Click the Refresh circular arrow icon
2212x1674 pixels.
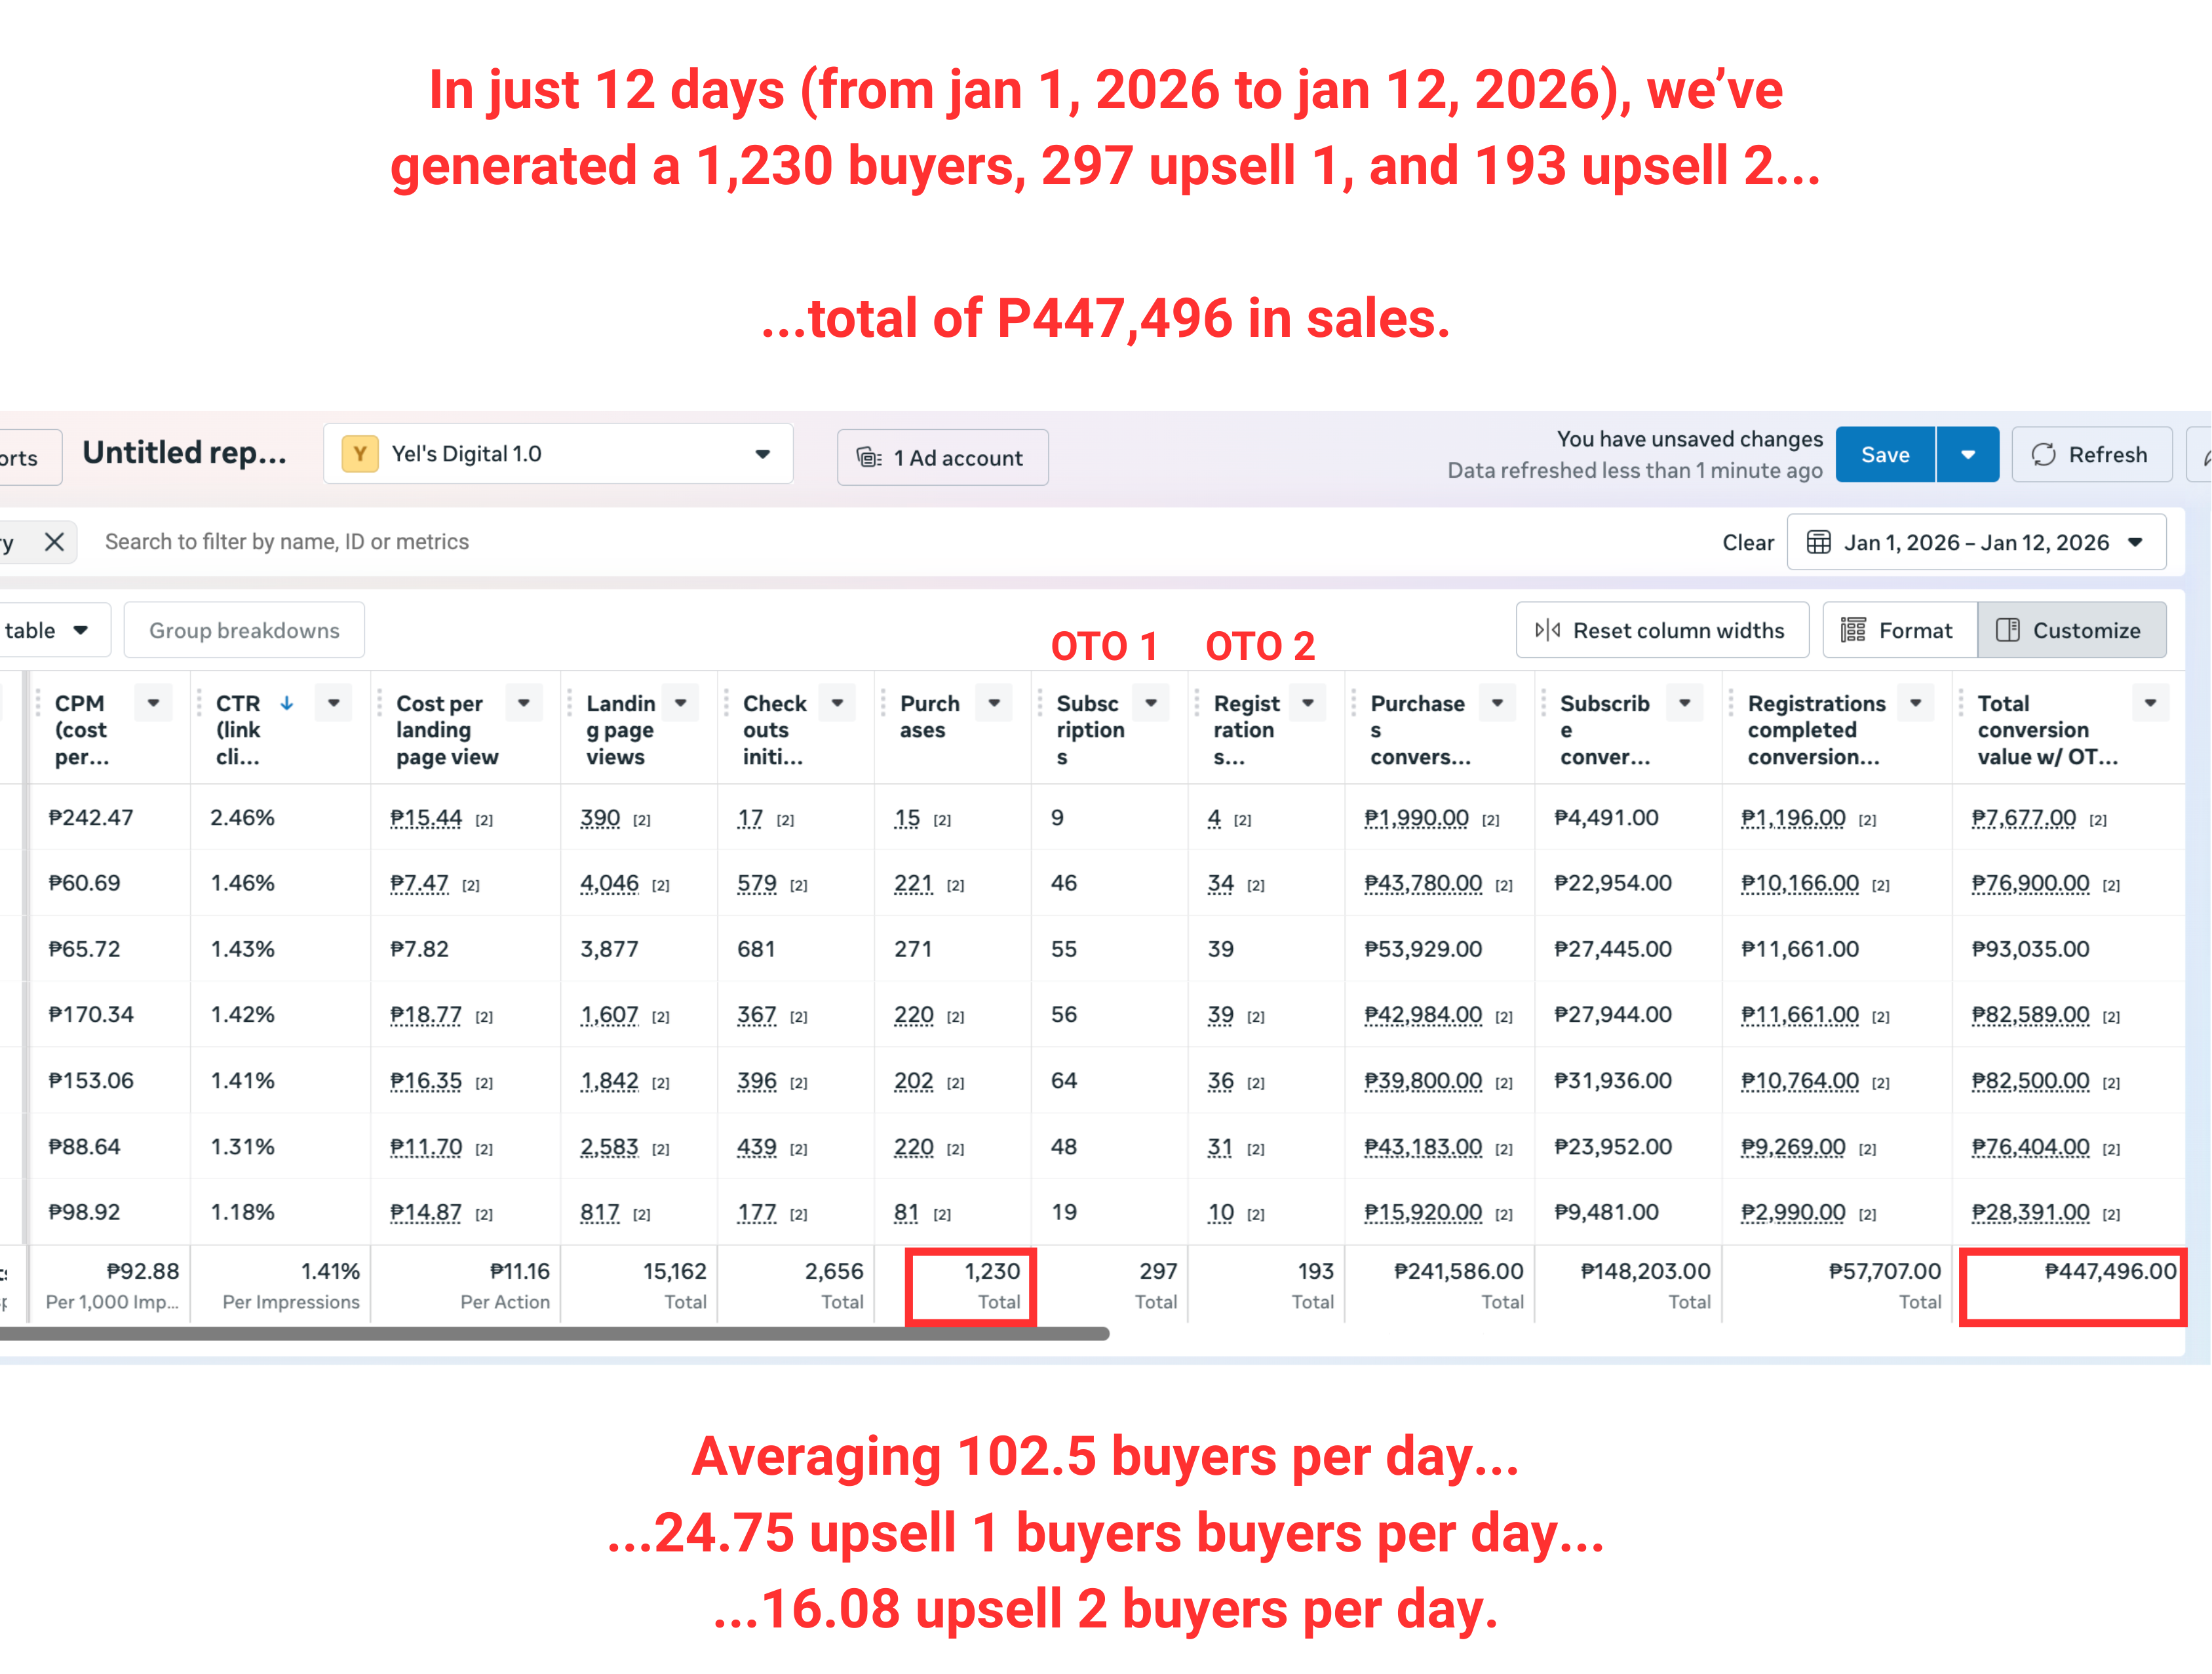(x=2043, y=455)
